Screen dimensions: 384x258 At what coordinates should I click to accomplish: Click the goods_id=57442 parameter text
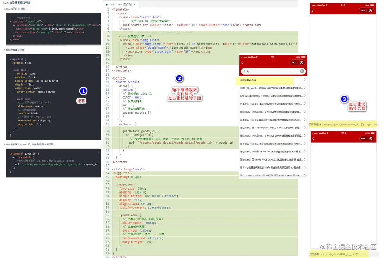[x=340, y=254]
